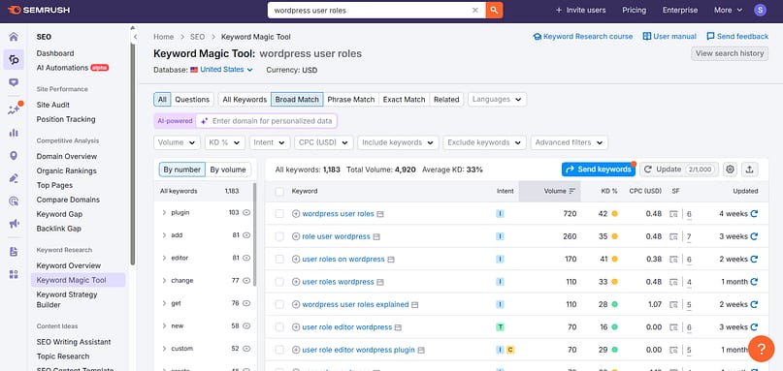This screenshot has width=783, height=371.
Task: Open the Keyword Research course link
Action: (583, 37)
